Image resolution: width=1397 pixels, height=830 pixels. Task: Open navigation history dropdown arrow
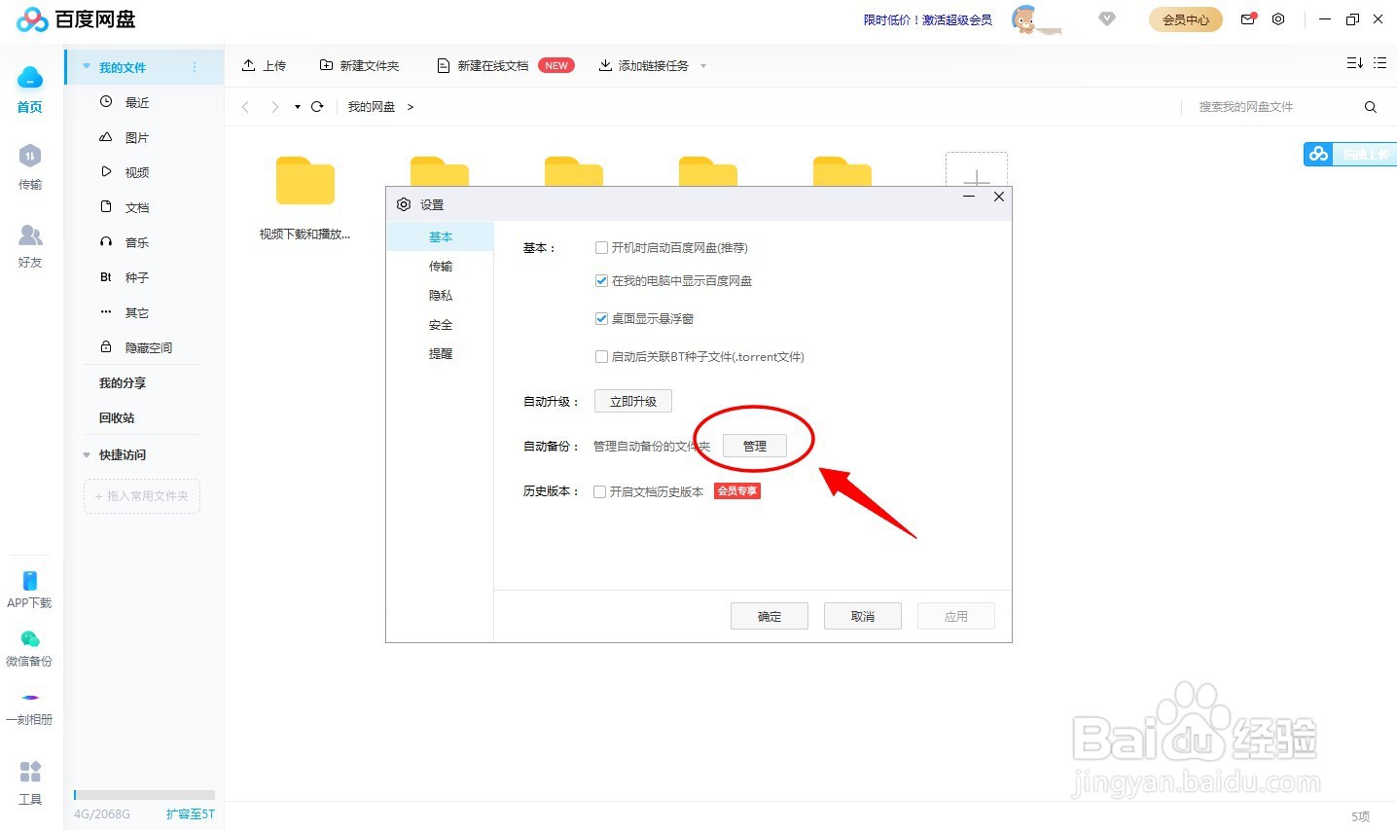[297, 107]
